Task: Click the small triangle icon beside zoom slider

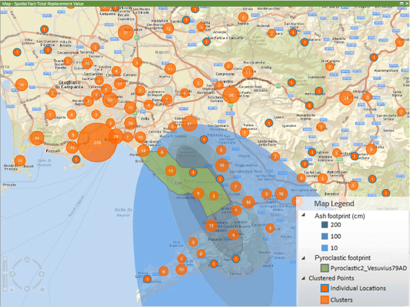Action: coord(12,290)
